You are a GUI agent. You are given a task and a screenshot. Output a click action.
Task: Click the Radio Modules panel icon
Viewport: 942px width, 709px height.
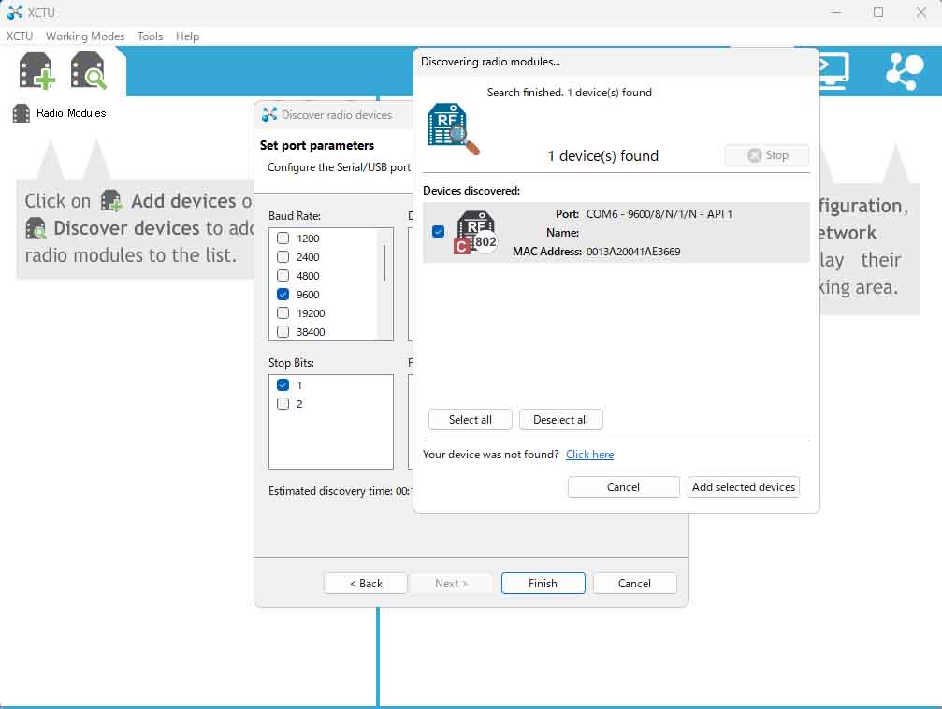(22, 113)
